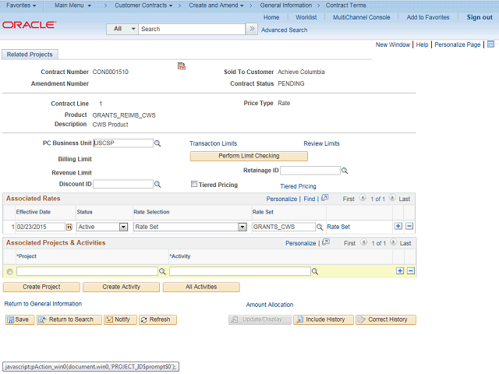
Task: Delete the row in Associated Projects & Activities
Action: pyautogui.click(x=411, y=270)
